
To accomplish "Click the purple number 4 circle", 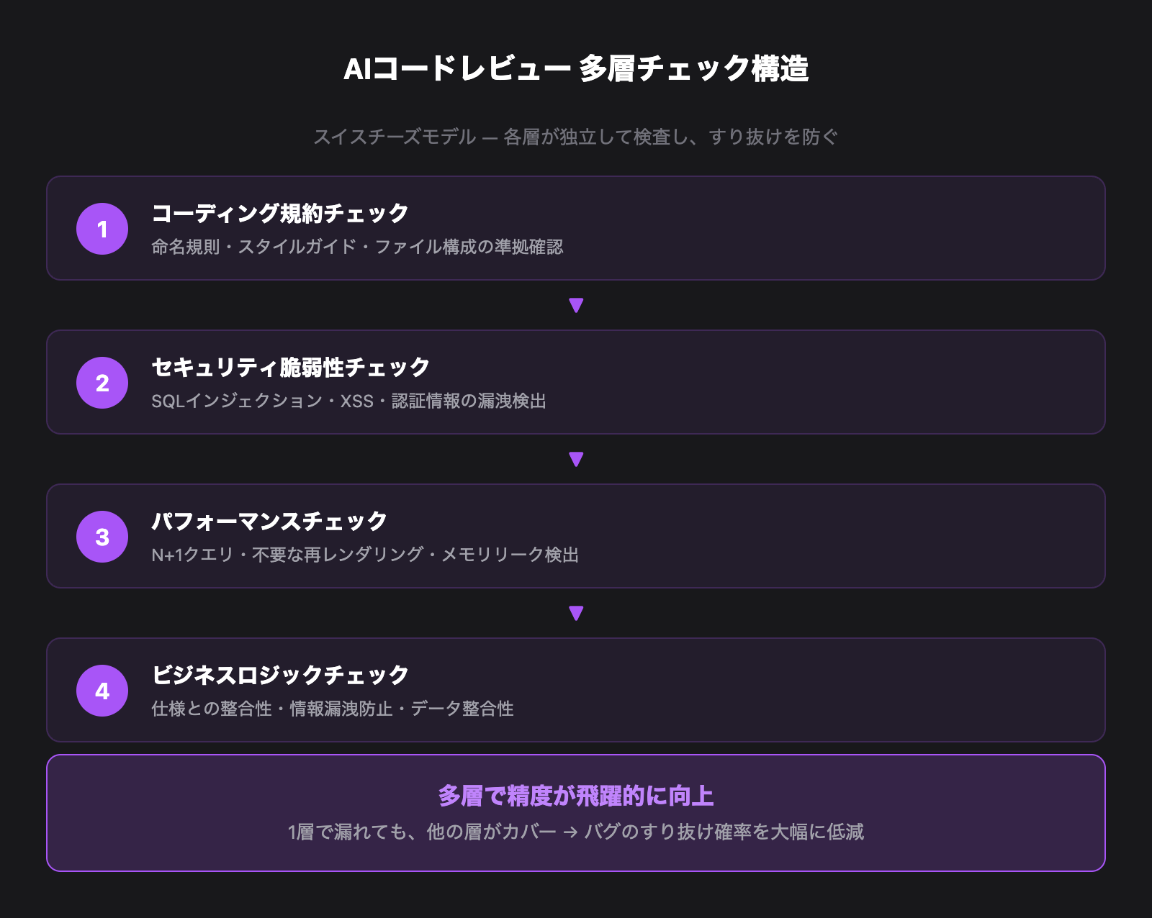I will (102, 691).
